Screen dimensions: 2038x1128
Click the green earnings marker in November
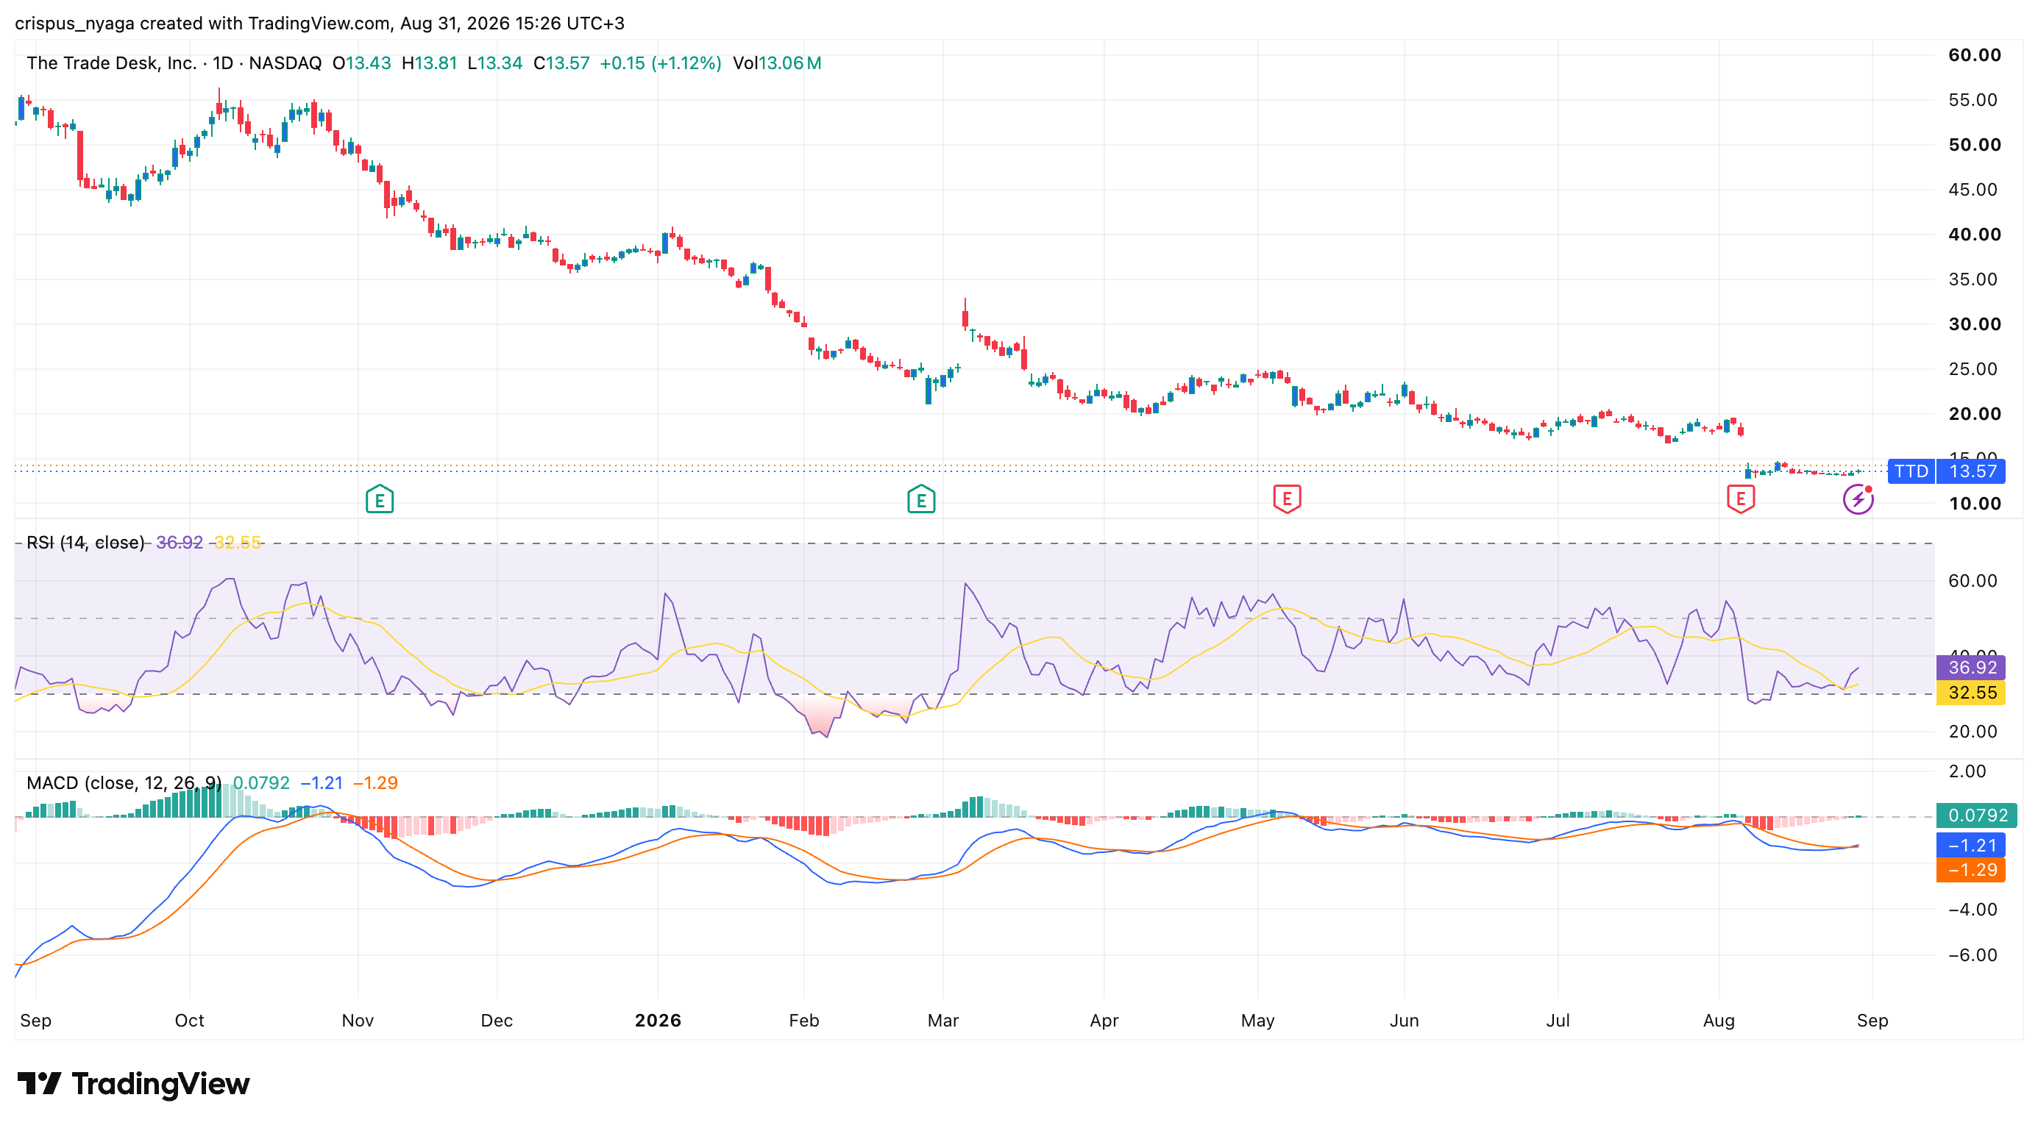point(380,499)
